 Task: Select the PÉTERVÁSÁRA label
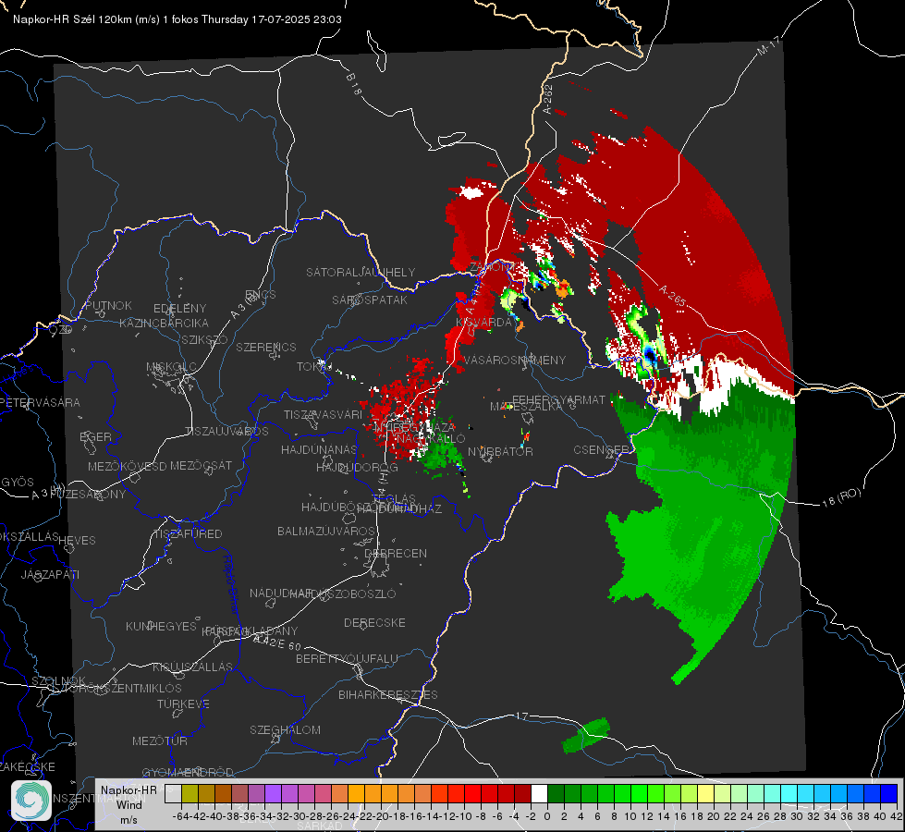[41, 402]
